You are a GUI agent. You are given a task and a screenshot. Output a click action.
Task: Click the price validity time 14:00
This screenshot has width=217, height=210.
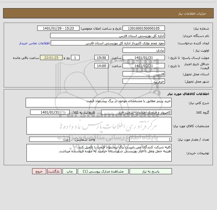pos(101,66)
